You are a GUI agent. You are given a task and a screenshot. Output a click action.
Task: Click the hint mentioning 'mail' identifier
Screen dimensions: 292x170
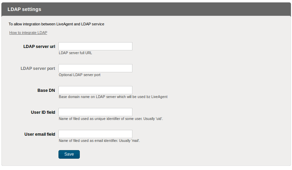[99, 141]
